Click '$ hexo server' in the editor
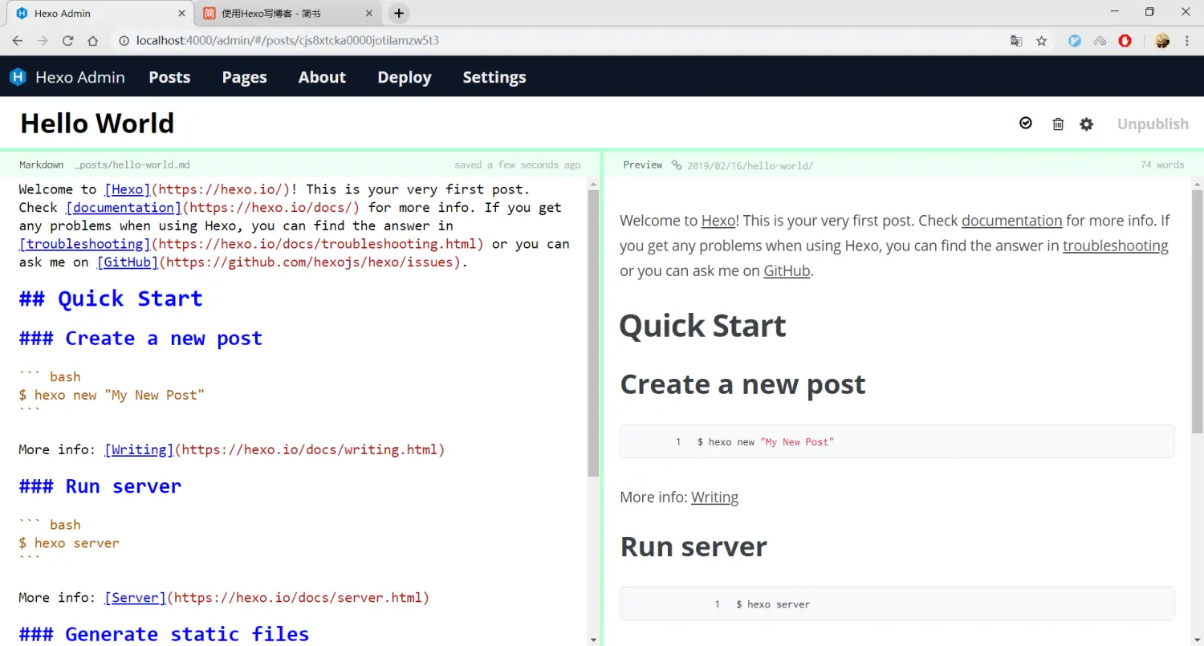The image size is (1204, 646). tap(69, 543)
